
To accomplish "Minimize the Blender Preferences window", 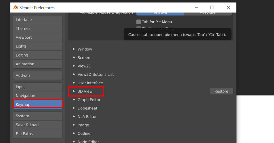I will pyautogui.click(x=196, y=7).
